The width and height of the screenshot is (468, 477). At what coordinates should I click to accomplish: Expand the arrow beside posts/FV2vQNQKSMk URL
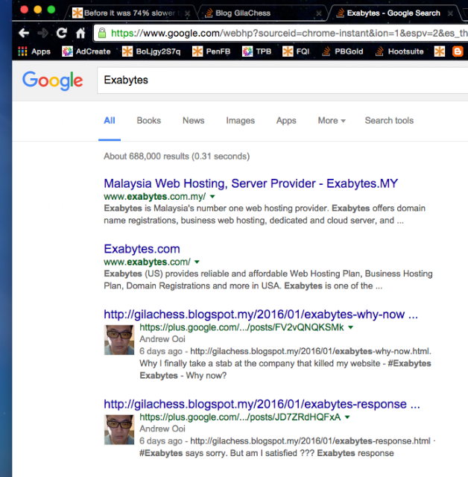[350, 327]
